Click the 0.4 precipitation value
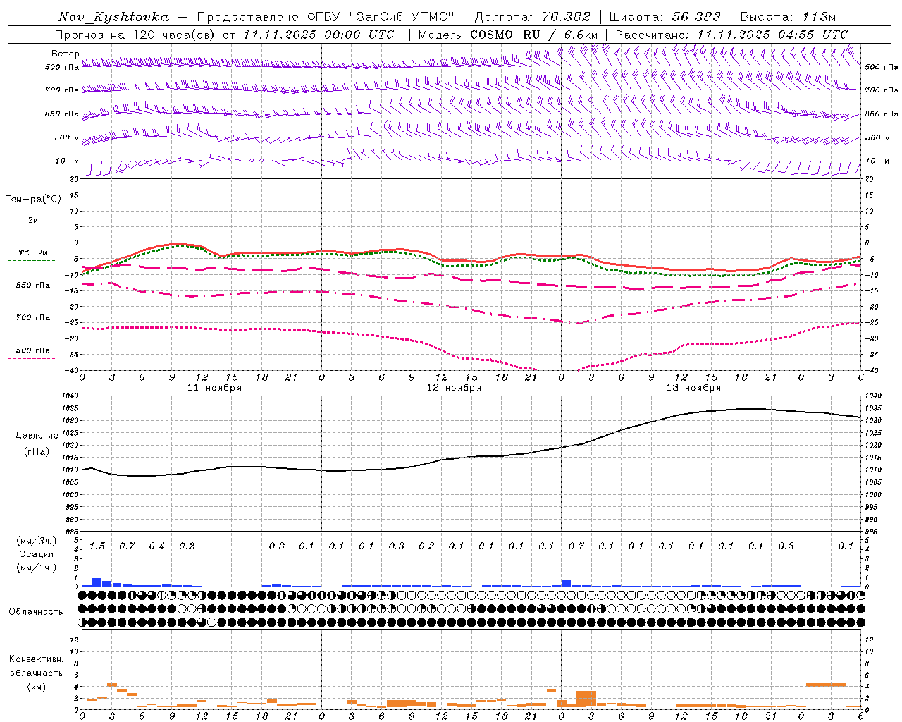Image resolution: width=902 pixels, height=722 pixels. 156,546
